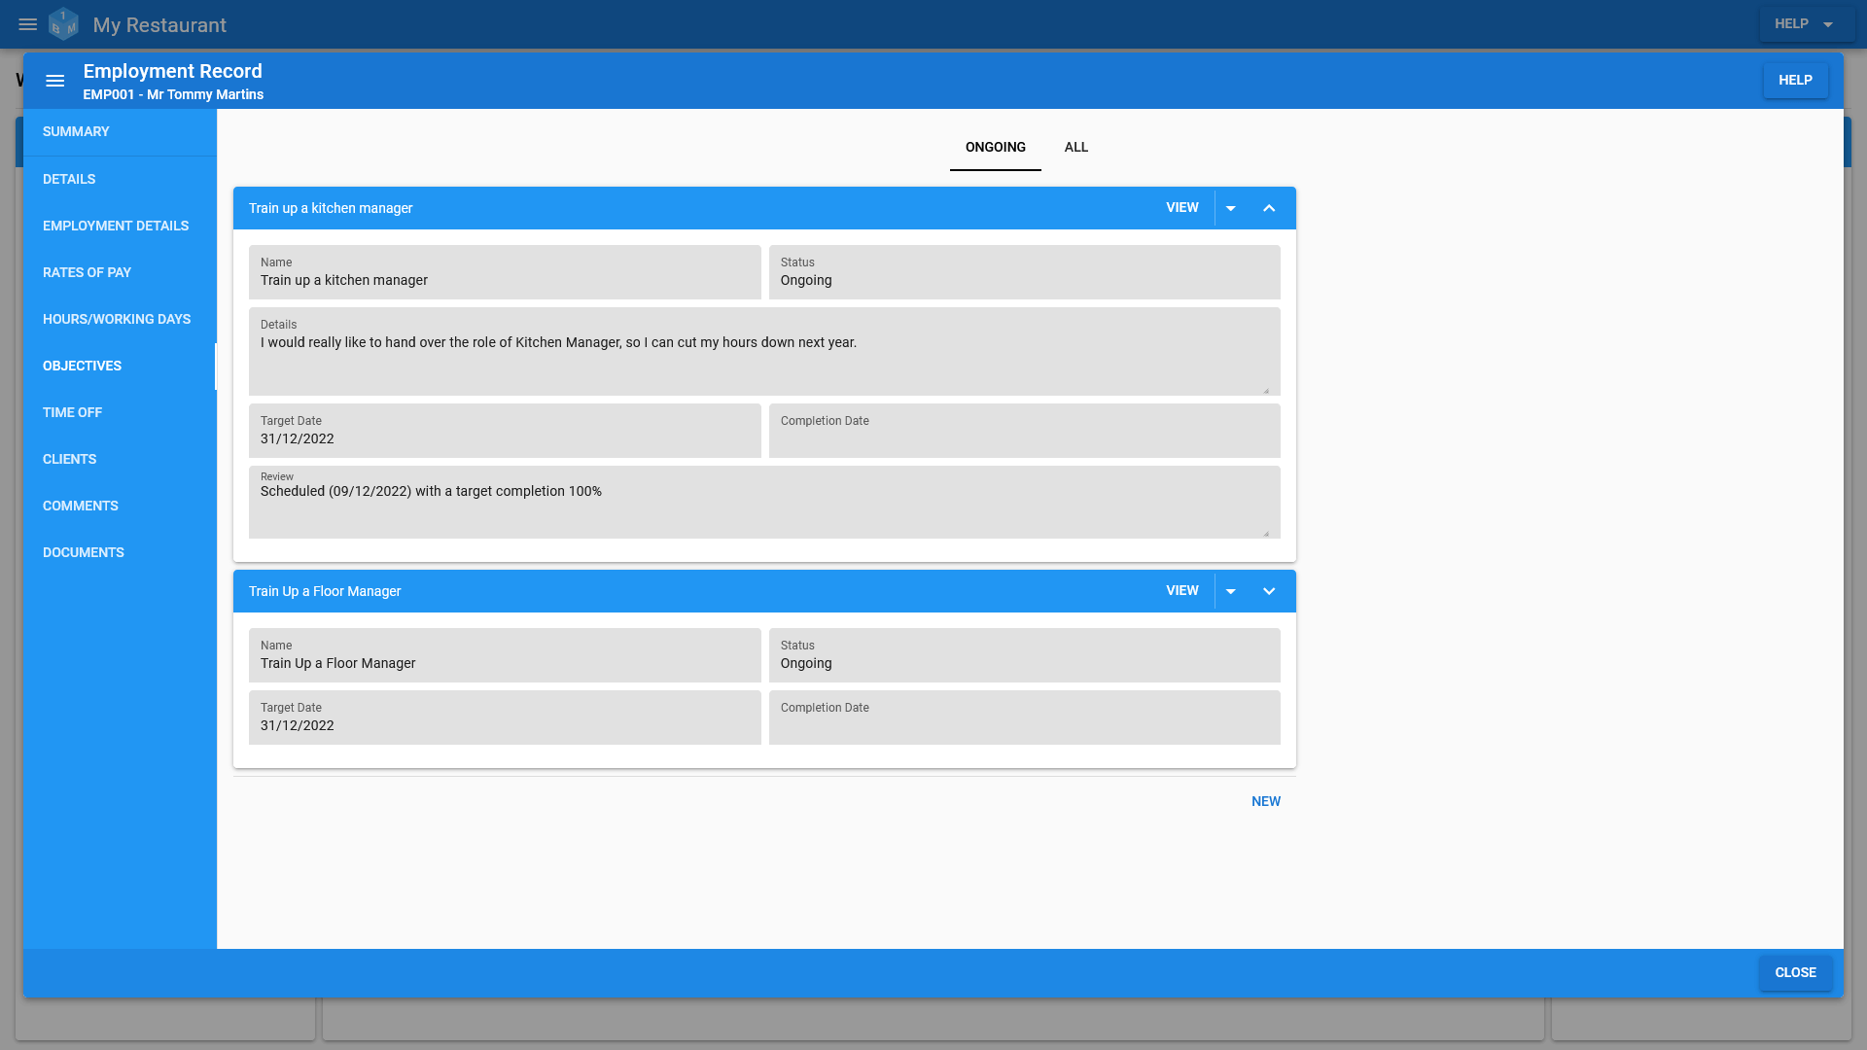Image resolution: width=1867 pixels, height=1050 pixels.
Task: Click CLOSE to dismiss the record
Action: 1795,973
